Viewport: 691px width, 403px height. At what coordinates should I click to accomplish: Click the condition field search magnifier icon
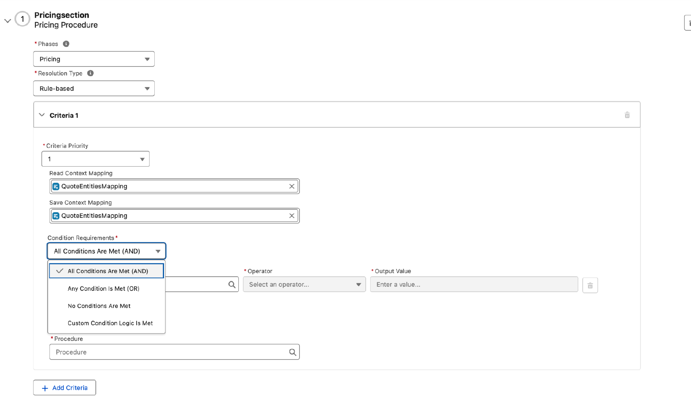click(232, 285)
